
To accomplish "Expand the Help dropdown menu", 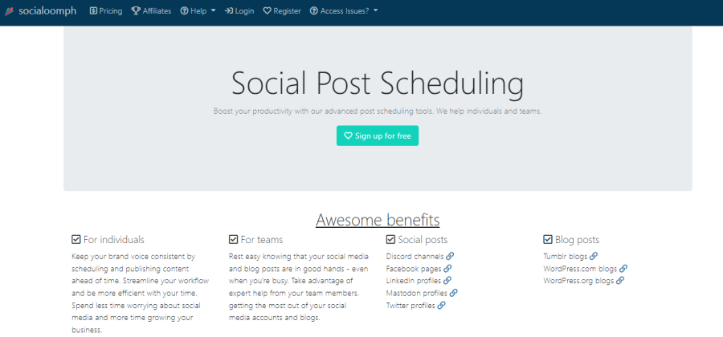I will [198, 11].
